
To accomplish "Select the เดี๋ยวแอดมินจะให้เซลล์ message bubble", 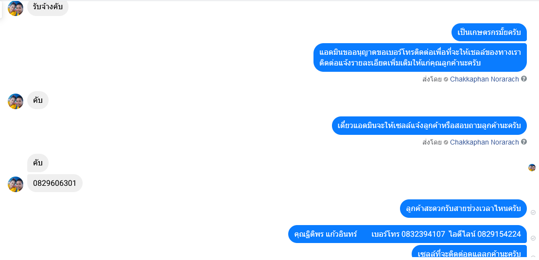I will (x=429, y=126).
